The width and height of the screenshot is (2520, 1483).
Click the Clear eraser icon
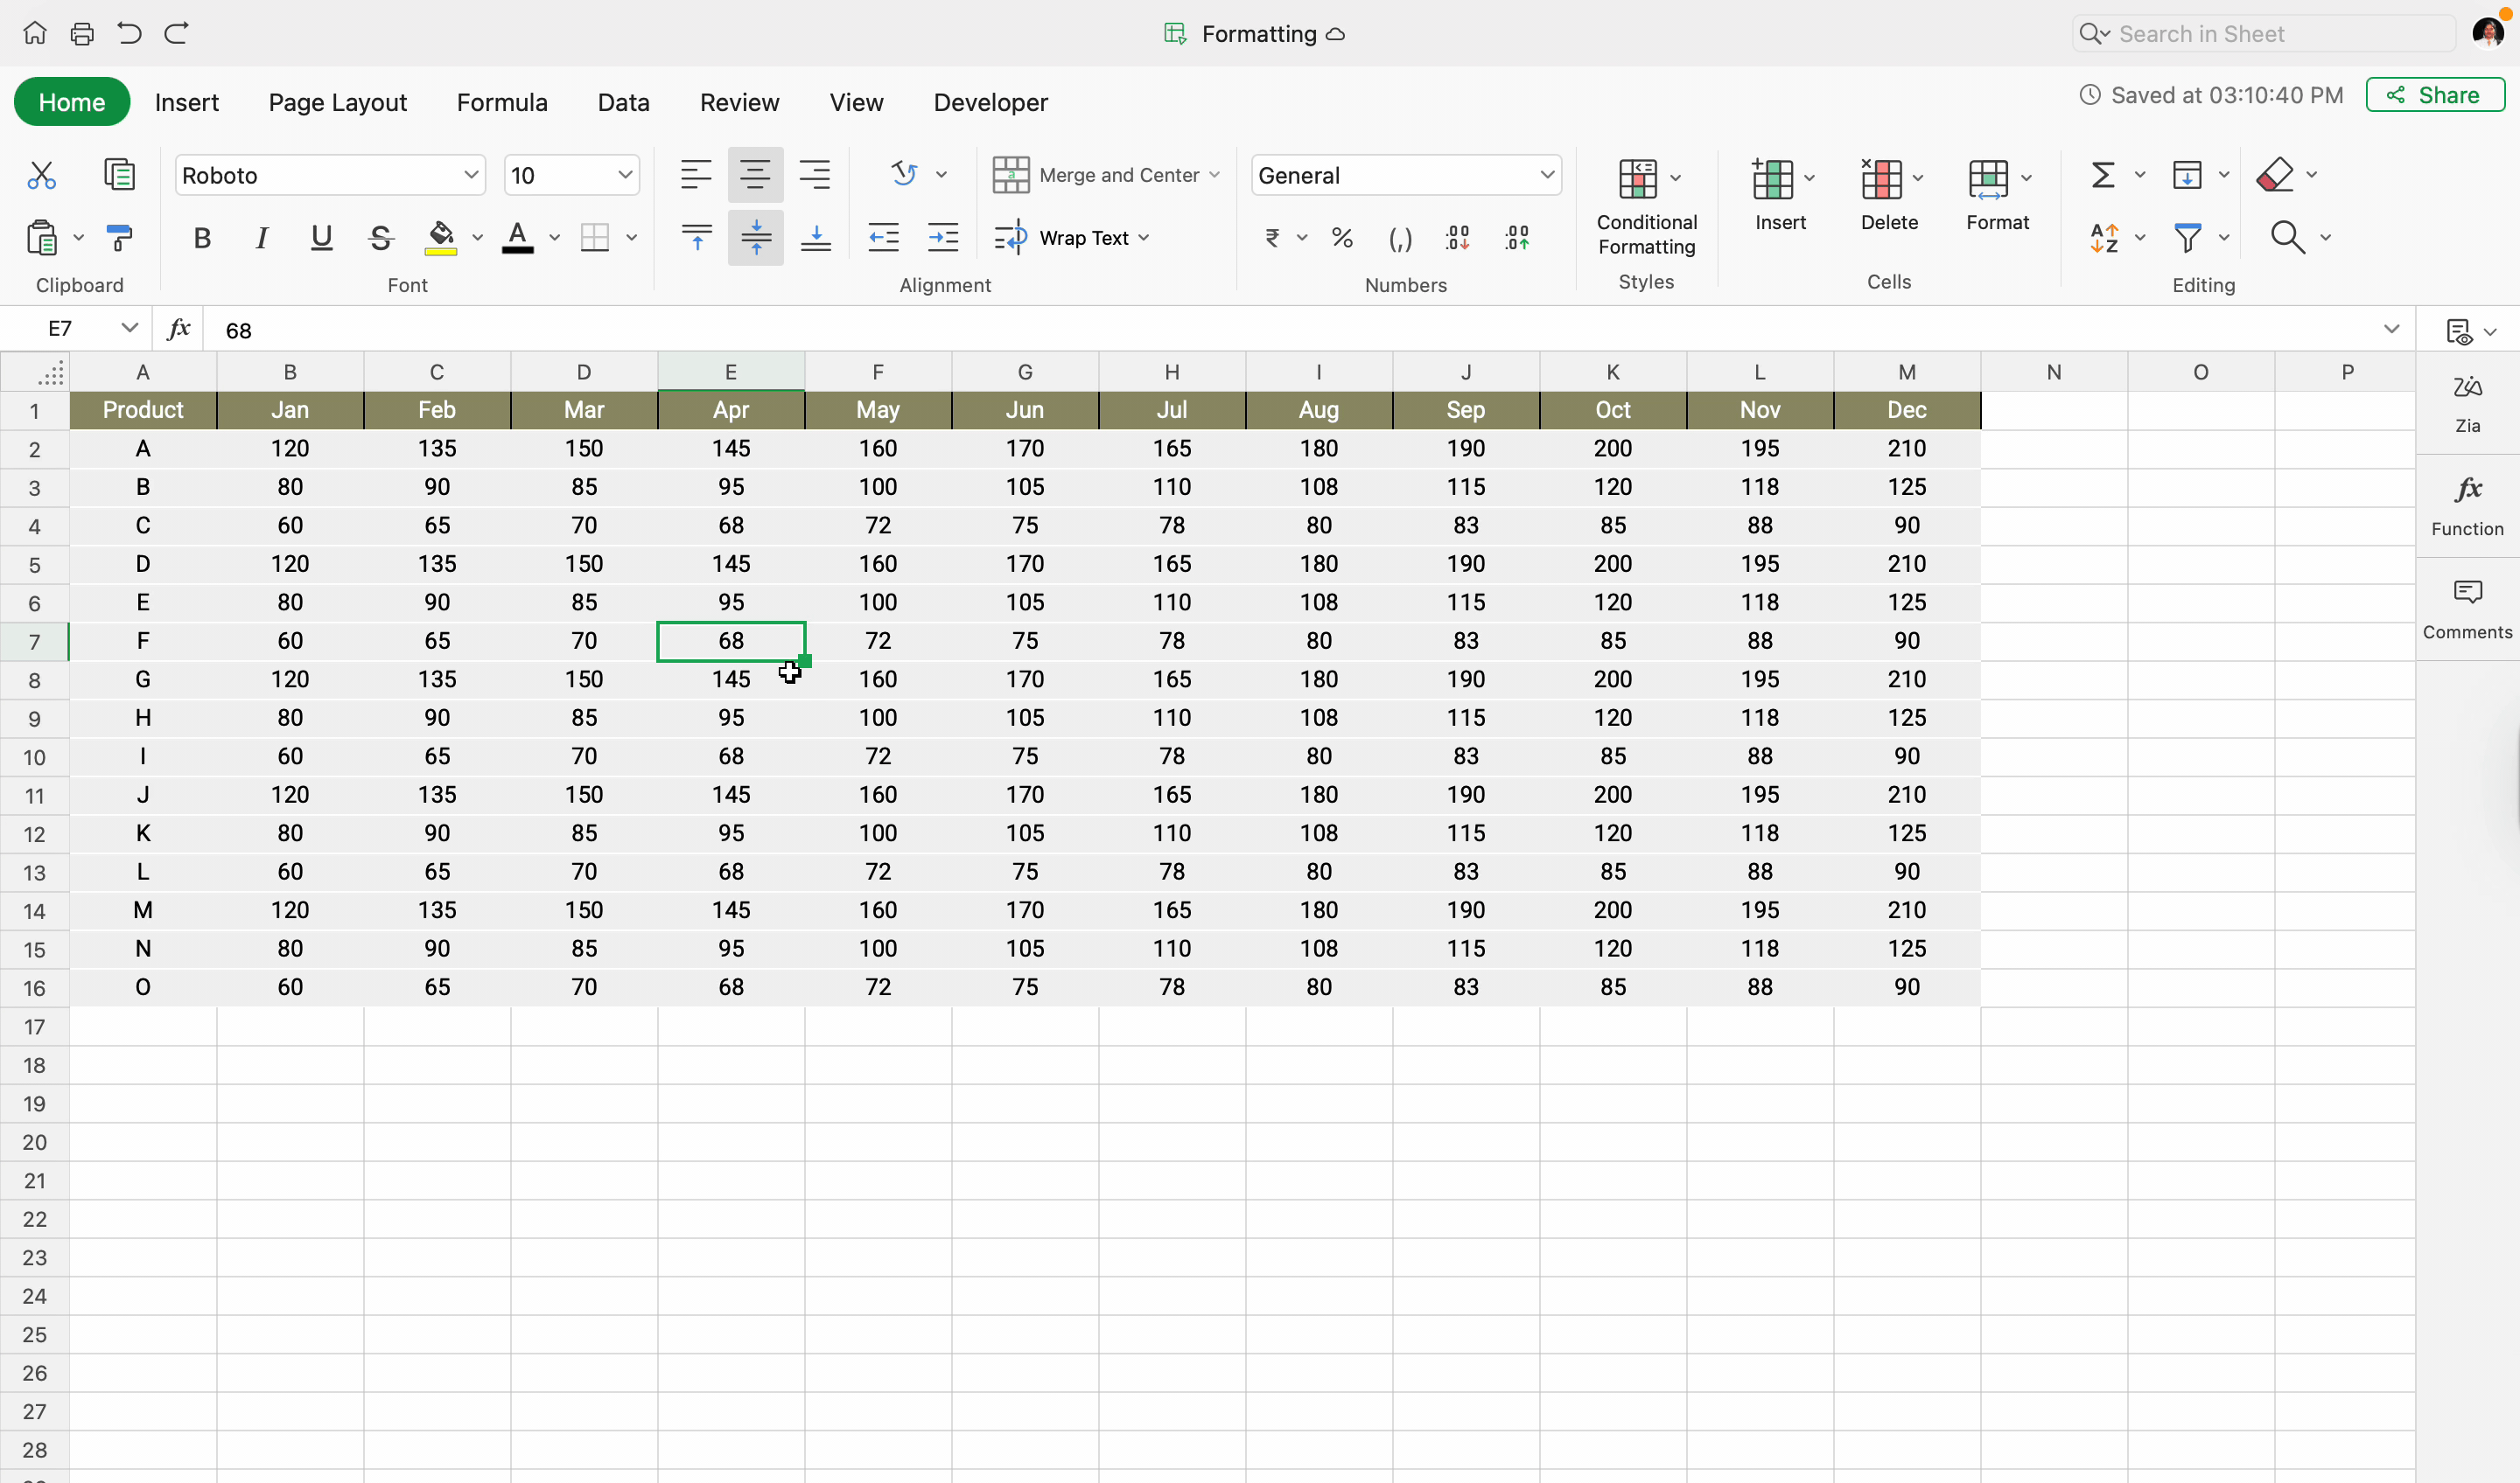pos(2275,176)
